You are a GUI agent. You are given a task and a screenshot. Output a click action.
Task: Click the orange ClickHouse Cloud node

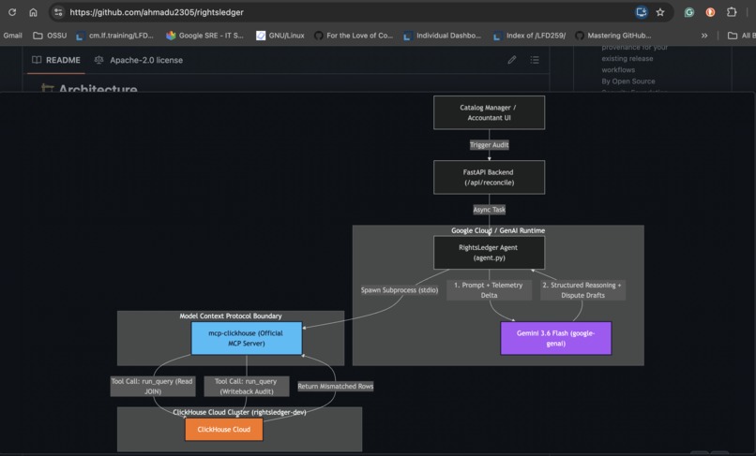pyautogui.click(x=224, y=429)
